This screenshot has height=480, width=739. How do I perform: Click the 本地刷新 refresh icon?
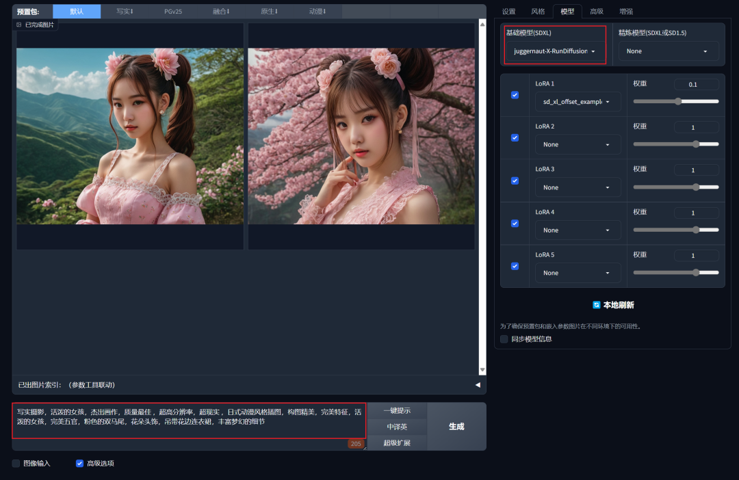click(596, 305)
